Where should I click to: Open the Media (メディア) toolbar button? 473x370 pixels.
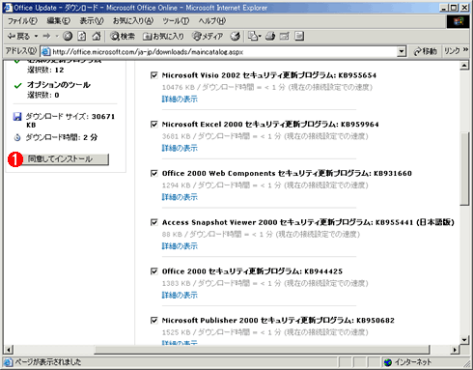pos(208,37)
